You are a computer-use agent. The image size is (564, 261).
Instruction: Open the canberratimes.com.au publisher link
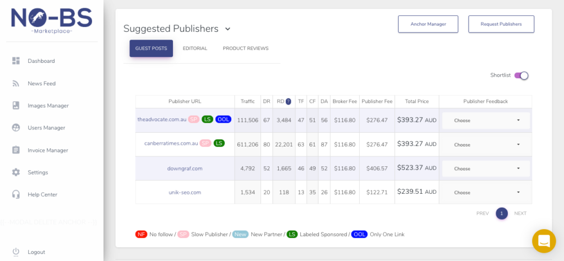[171, 143]
